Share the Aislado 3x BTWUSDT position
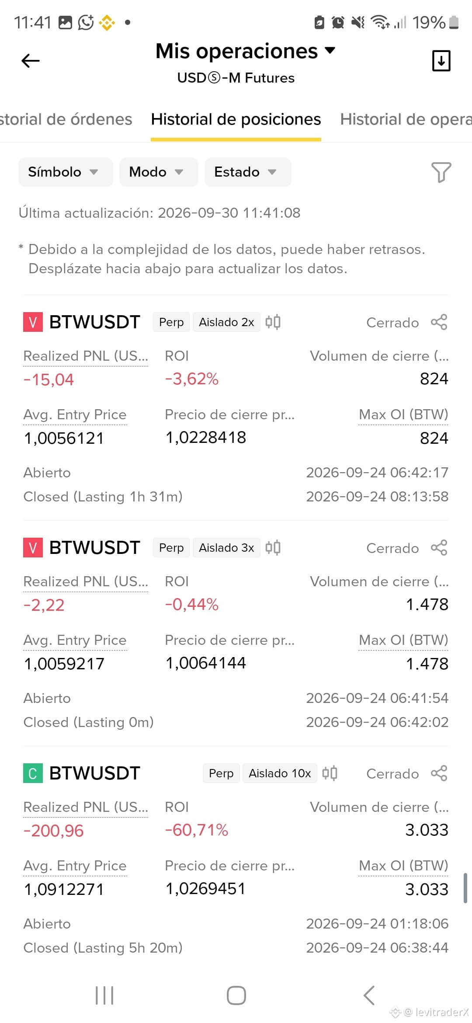This screenshot has width=472, height=1023. pyautogui.click(x=439, y=548)
